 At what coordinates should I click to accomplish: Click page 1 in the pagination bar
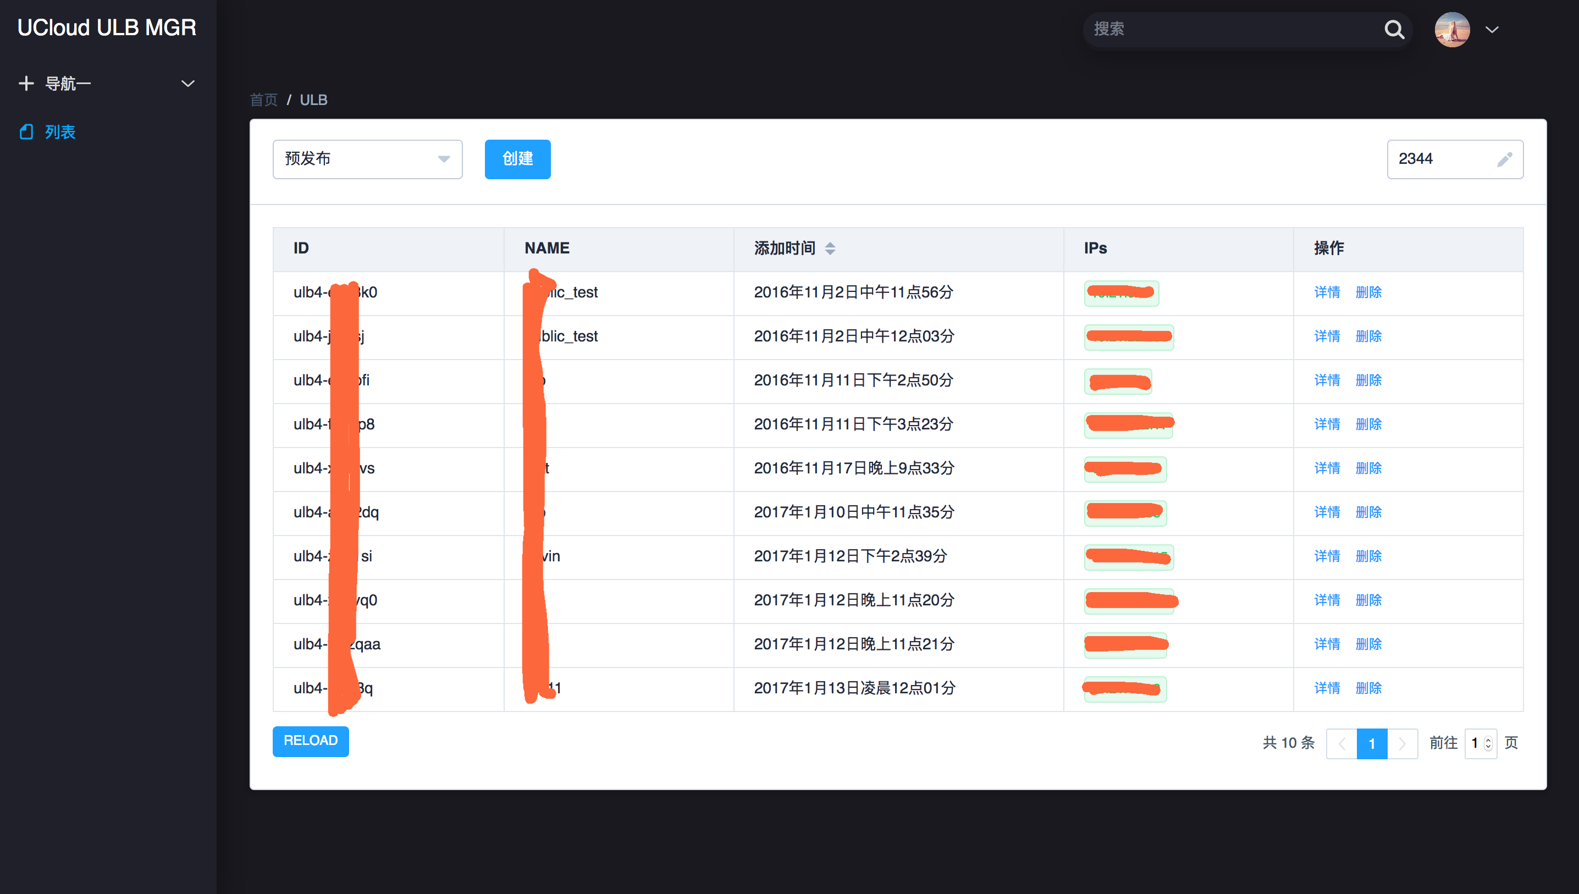pos(1372,743)
